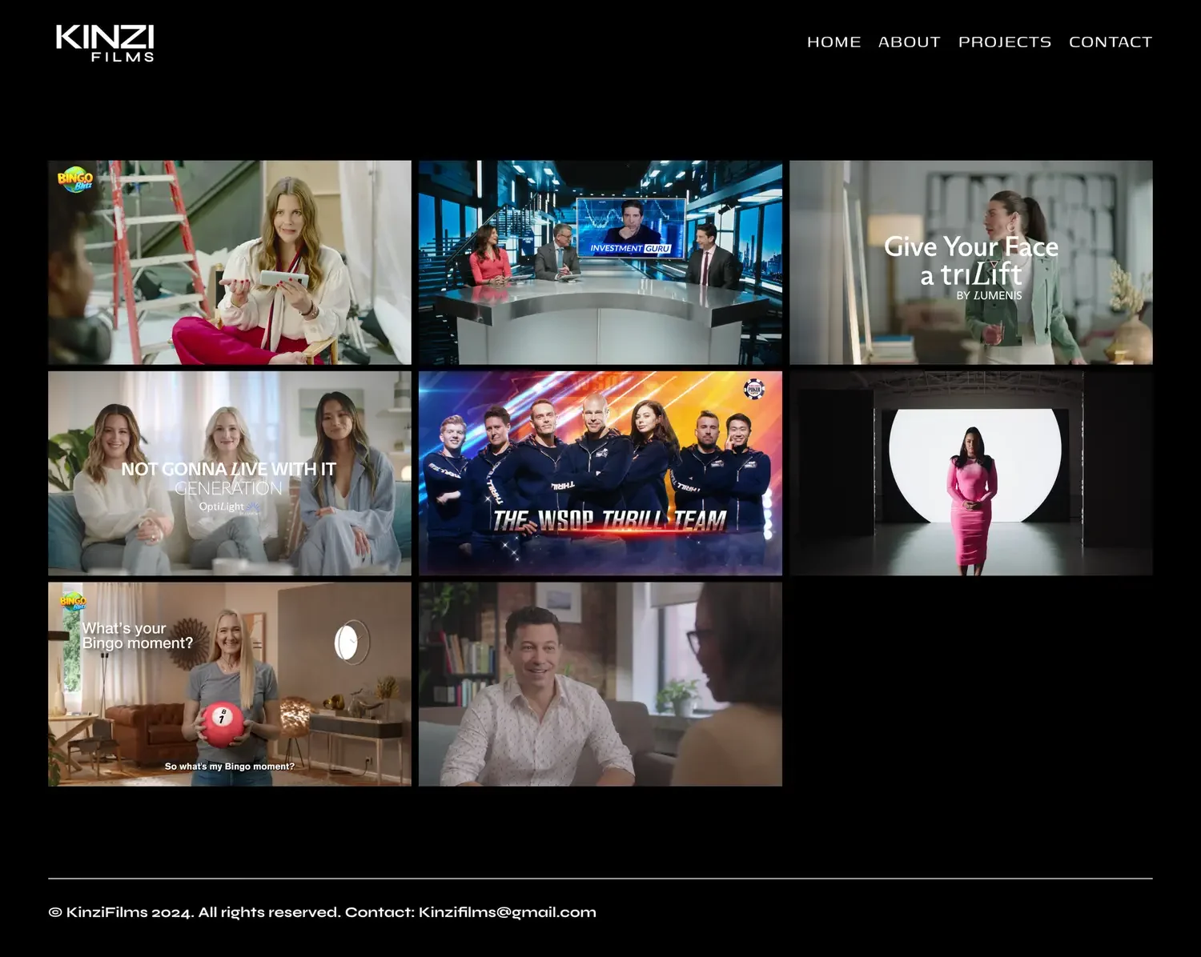Open The WSOP Thrill Team video

click(600, 473)
